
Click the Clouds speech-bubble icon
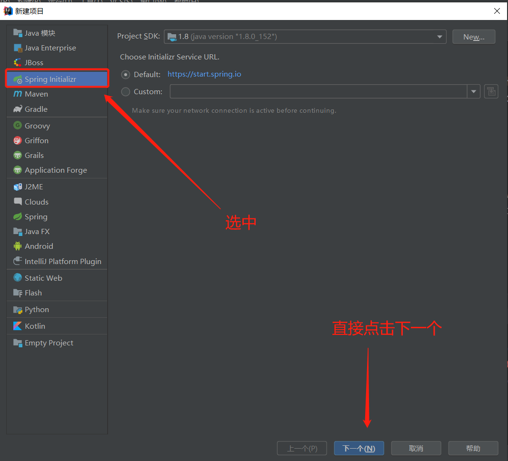tap(18, 201)
